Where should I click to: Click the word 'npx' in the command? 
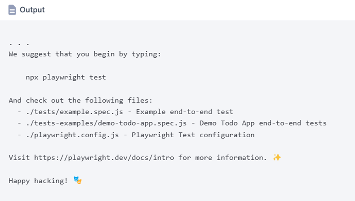tap(32, 77)
